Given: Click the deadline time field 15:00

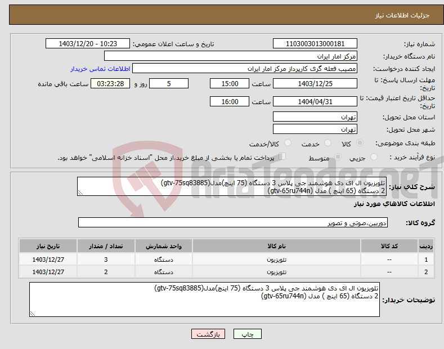Looking at the screenshot, I should coord(230,83).
